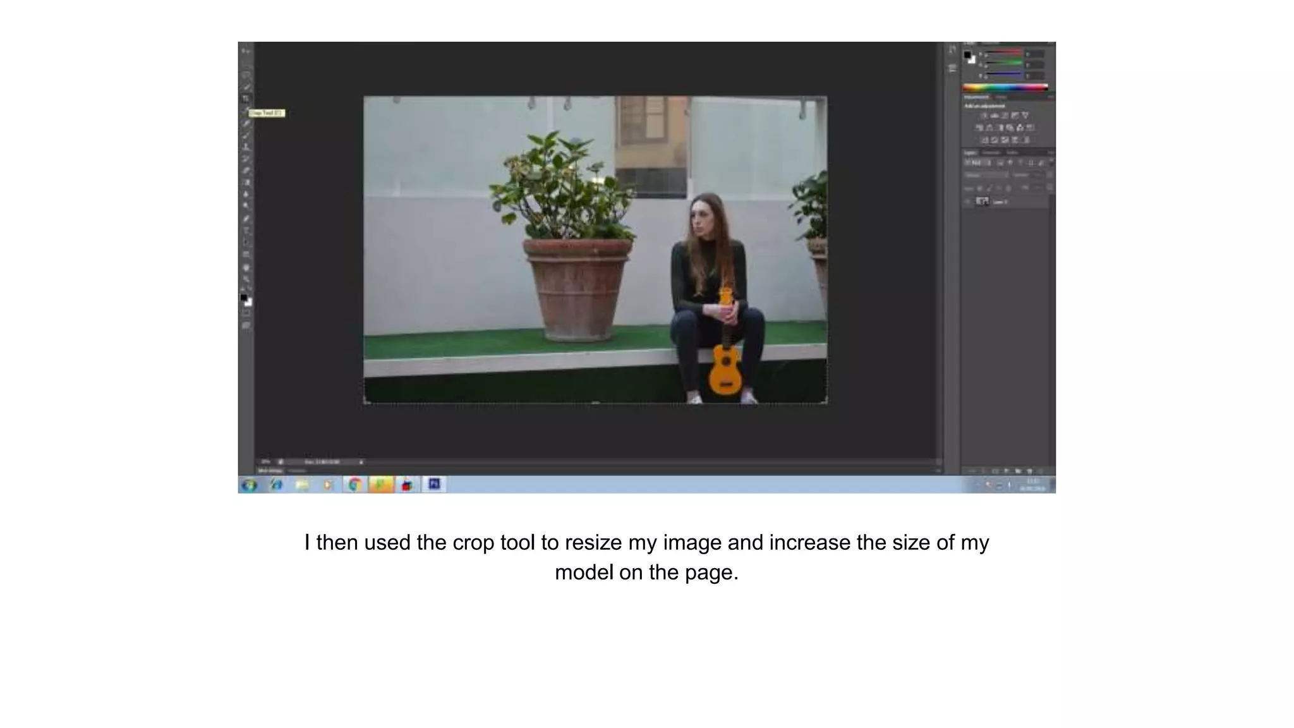1294x728 pixels.
Task: Select the Brush tool
Action: [246, 134]
